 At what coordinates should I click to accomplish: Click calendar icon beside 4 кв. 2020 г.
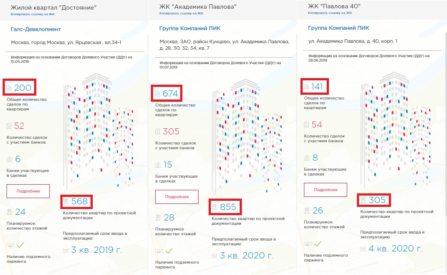pos(363,249)
